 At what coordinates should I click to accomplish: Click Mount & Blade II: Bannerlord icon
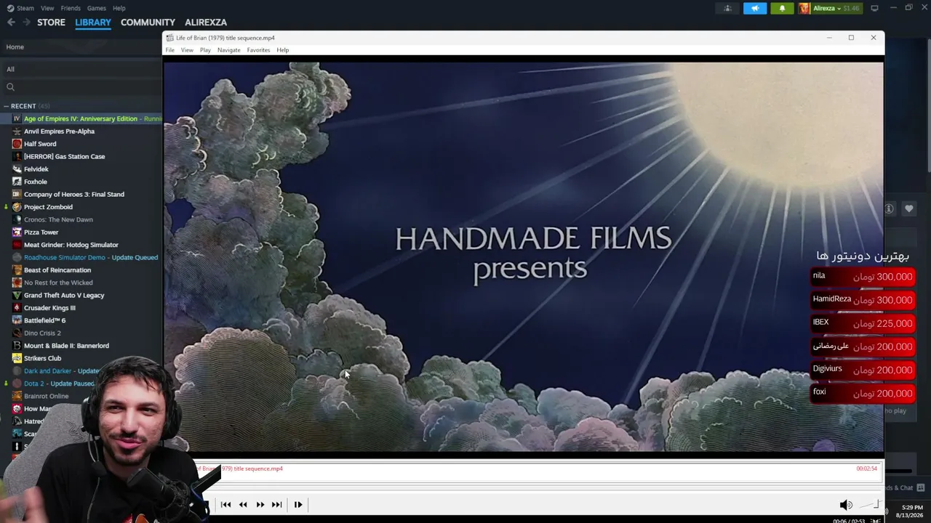17,346
